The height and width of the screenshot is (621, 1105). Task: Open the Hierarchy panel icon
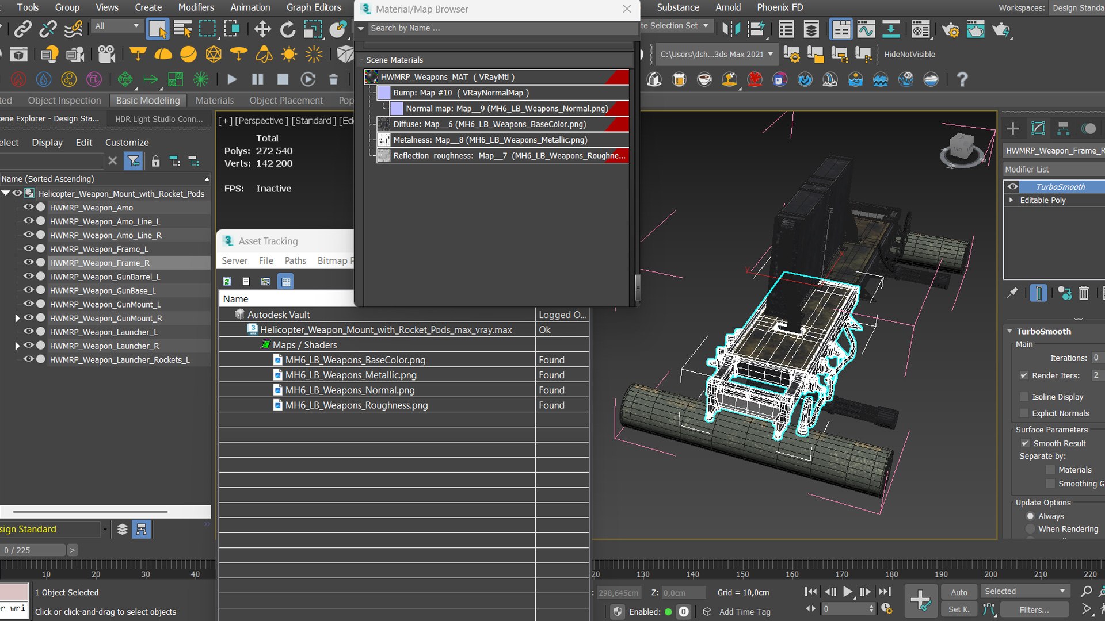coord(1063,129)
